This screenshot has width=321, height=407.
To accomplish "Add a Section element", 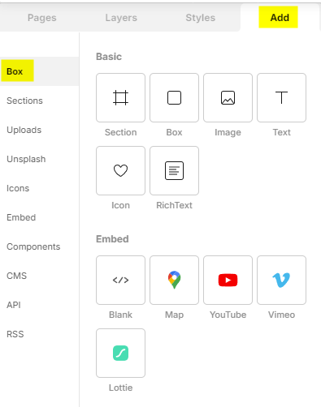I will coord(120,97).
